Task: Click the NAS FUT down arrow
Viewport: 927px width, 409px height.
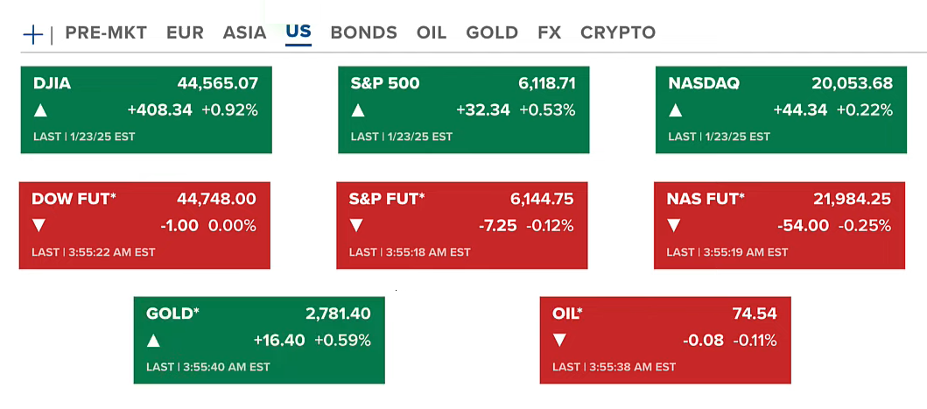Action: pos(673,226)
